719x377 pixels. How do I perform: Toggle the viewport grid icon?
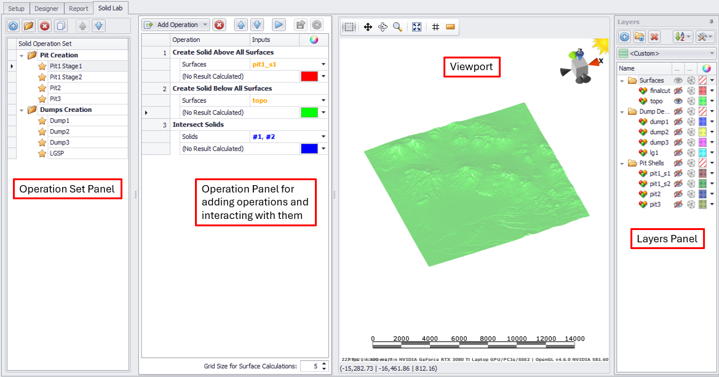pos(435,27)
